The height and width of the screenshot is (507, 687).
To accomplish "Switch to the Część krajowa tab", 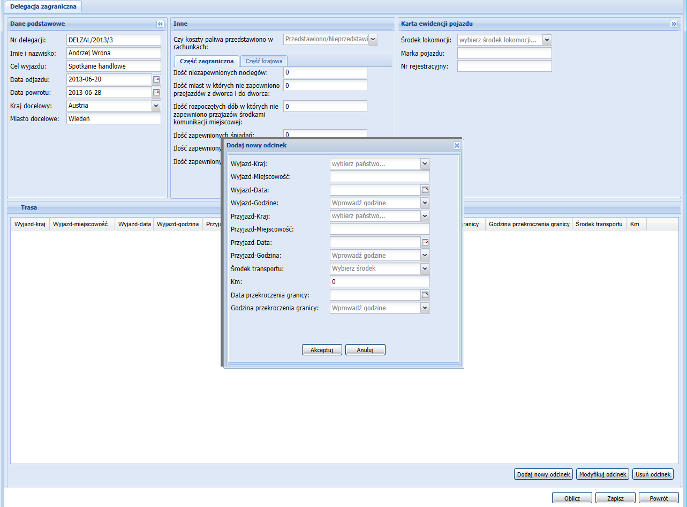I will point(265,61).
